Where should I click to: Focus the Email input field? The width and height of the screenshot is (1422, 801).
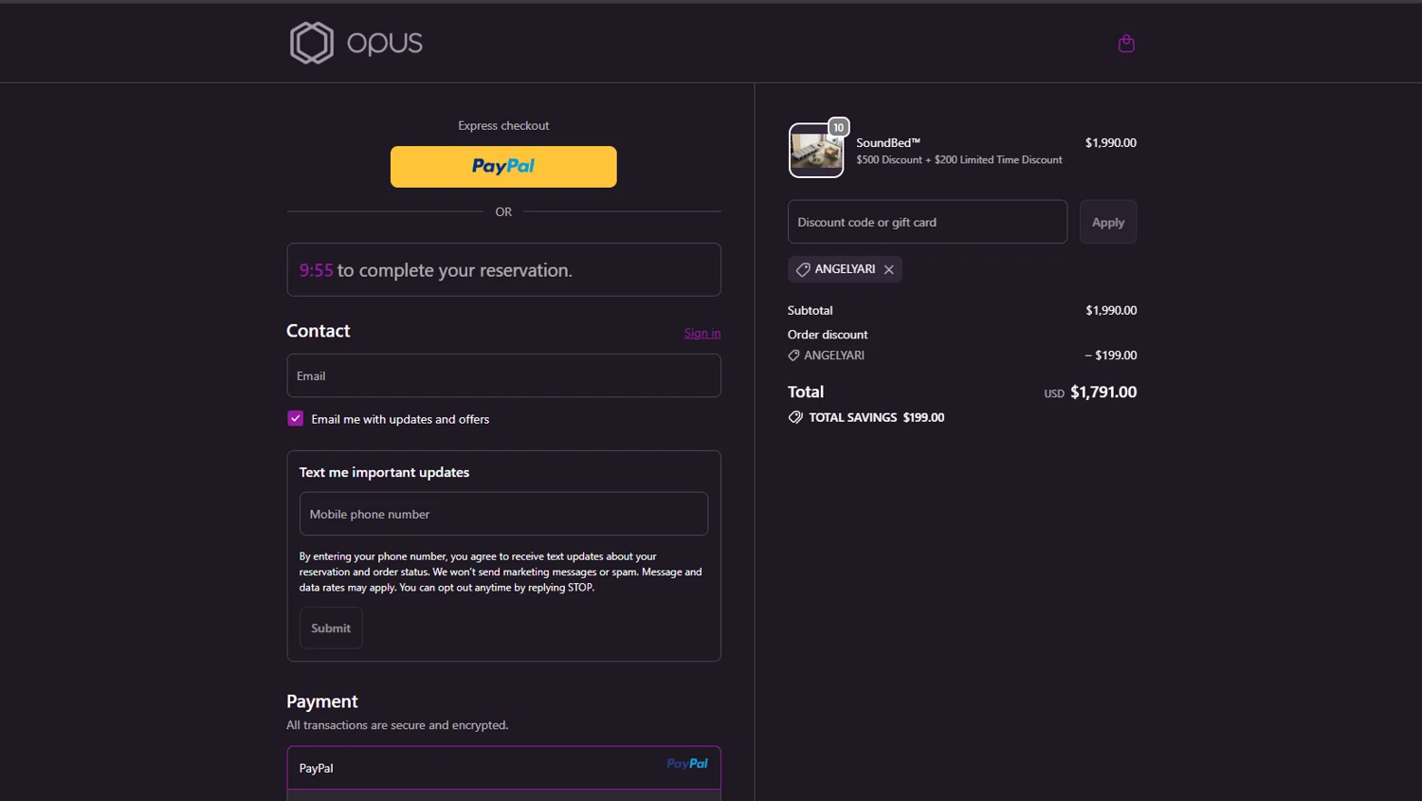click(503, 375)
